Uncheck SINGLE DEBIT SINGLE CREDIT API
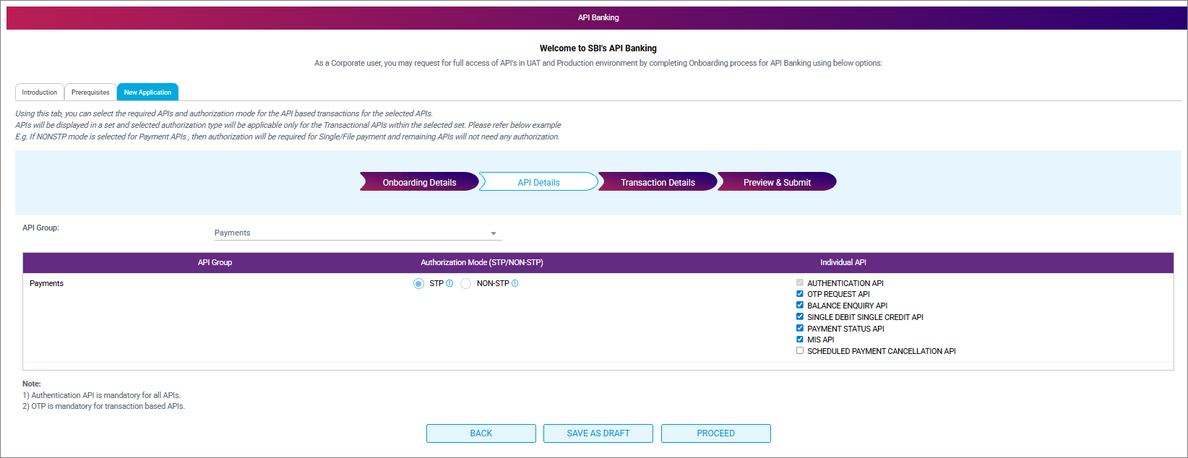Viewport: 1188px width, 458px height. click(x=800, y=316)
